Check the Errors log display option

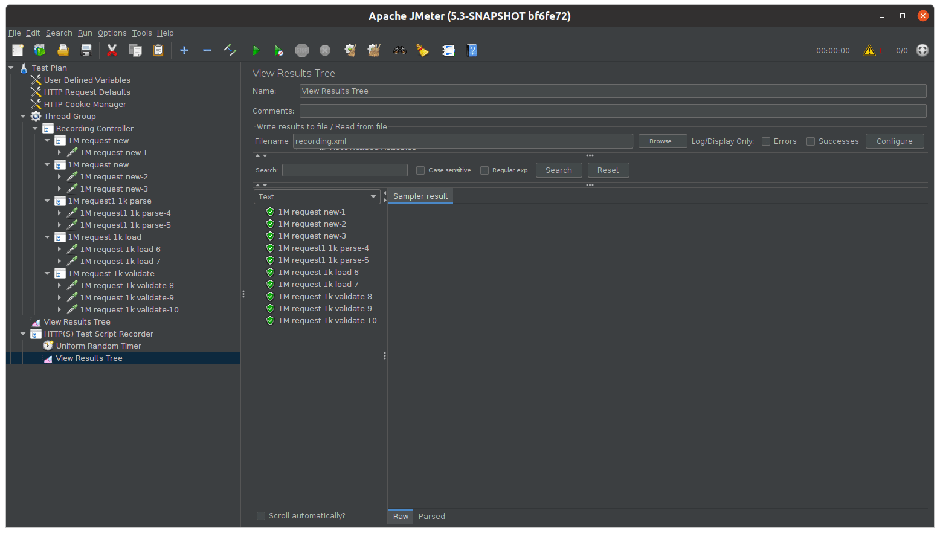765,141
